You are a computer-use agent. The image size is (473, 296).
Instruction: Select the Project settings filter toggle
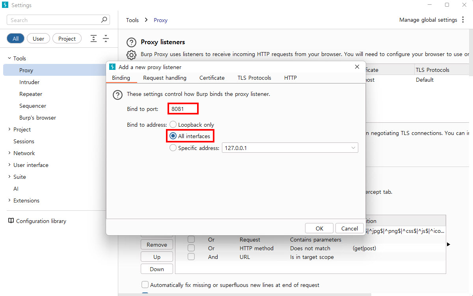pyautogui.click(x=67, y=38)
